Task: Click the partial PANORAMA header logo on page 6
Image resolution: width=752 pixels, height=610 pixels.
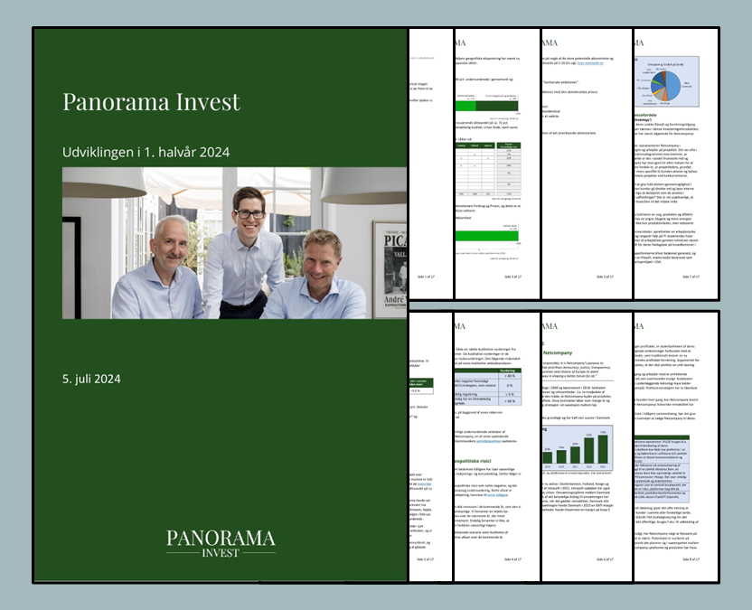Action: coord(550,326)
